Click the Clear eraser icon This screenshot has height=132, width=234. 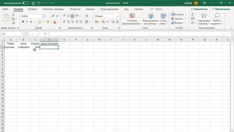(193, 23)
